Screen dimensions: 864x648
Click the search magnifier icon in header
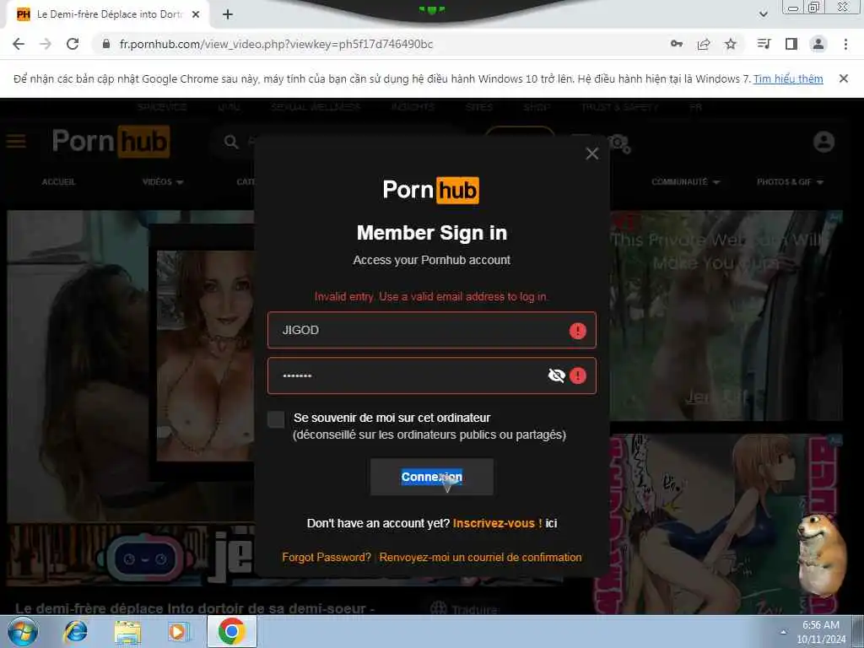pos(231,142)
